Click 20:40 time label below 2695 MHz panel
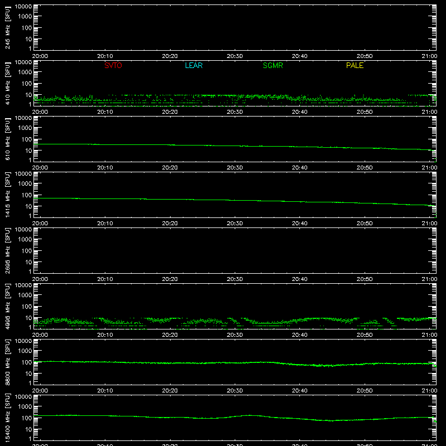This screenshot has width=446, height=446. pos(299,279)
